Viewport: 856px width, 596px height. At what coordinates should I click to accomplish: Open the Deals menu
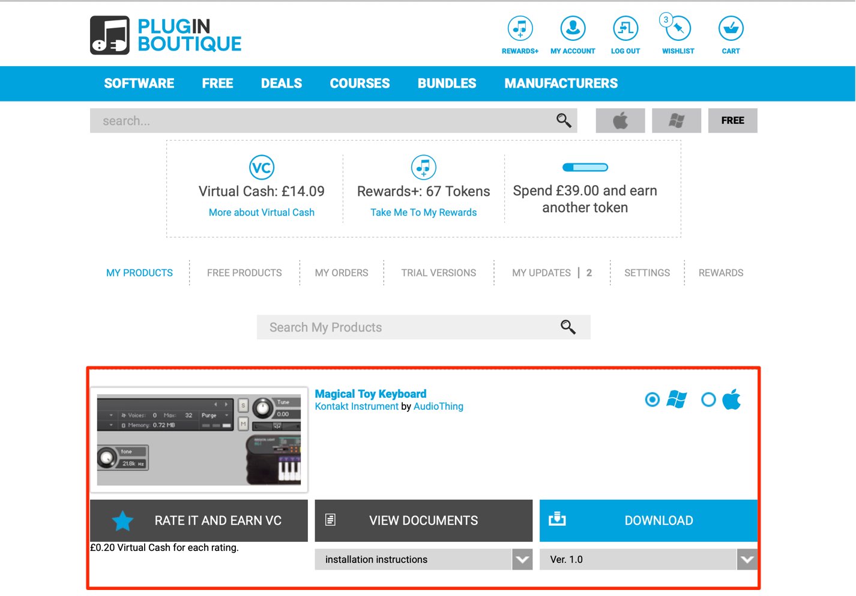click(x=282, y=84)
